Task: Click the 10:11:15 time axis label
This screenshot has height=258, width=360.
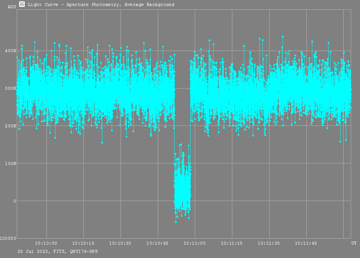Action: click(x=232, y=243)
